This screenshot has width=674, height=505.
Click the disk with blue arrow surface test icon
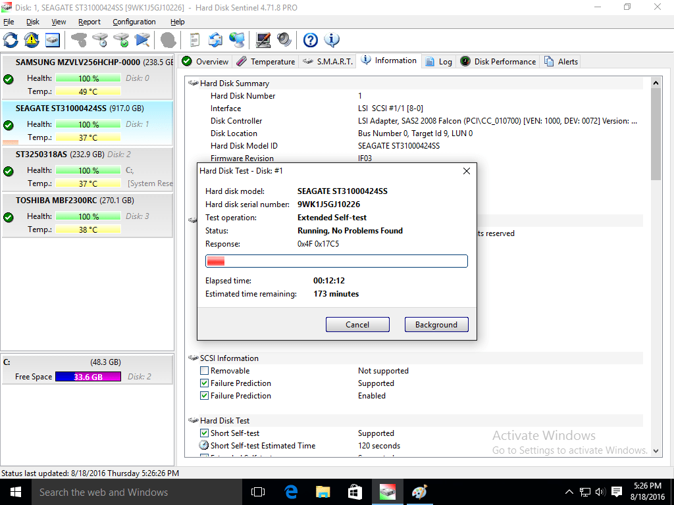pos(142,40)
